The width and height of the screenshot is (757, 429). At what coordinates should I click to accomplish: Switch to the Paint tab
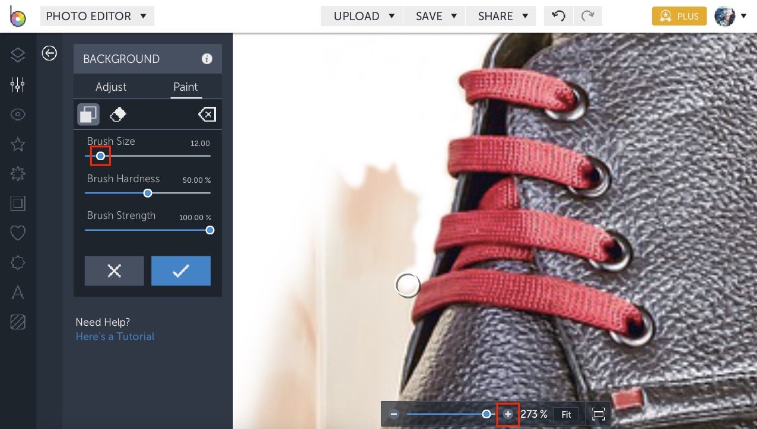coord(186,87)
